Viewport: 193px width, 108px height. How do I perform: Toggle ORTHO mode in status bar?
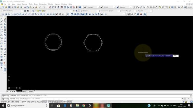click(x=33, y=102)
